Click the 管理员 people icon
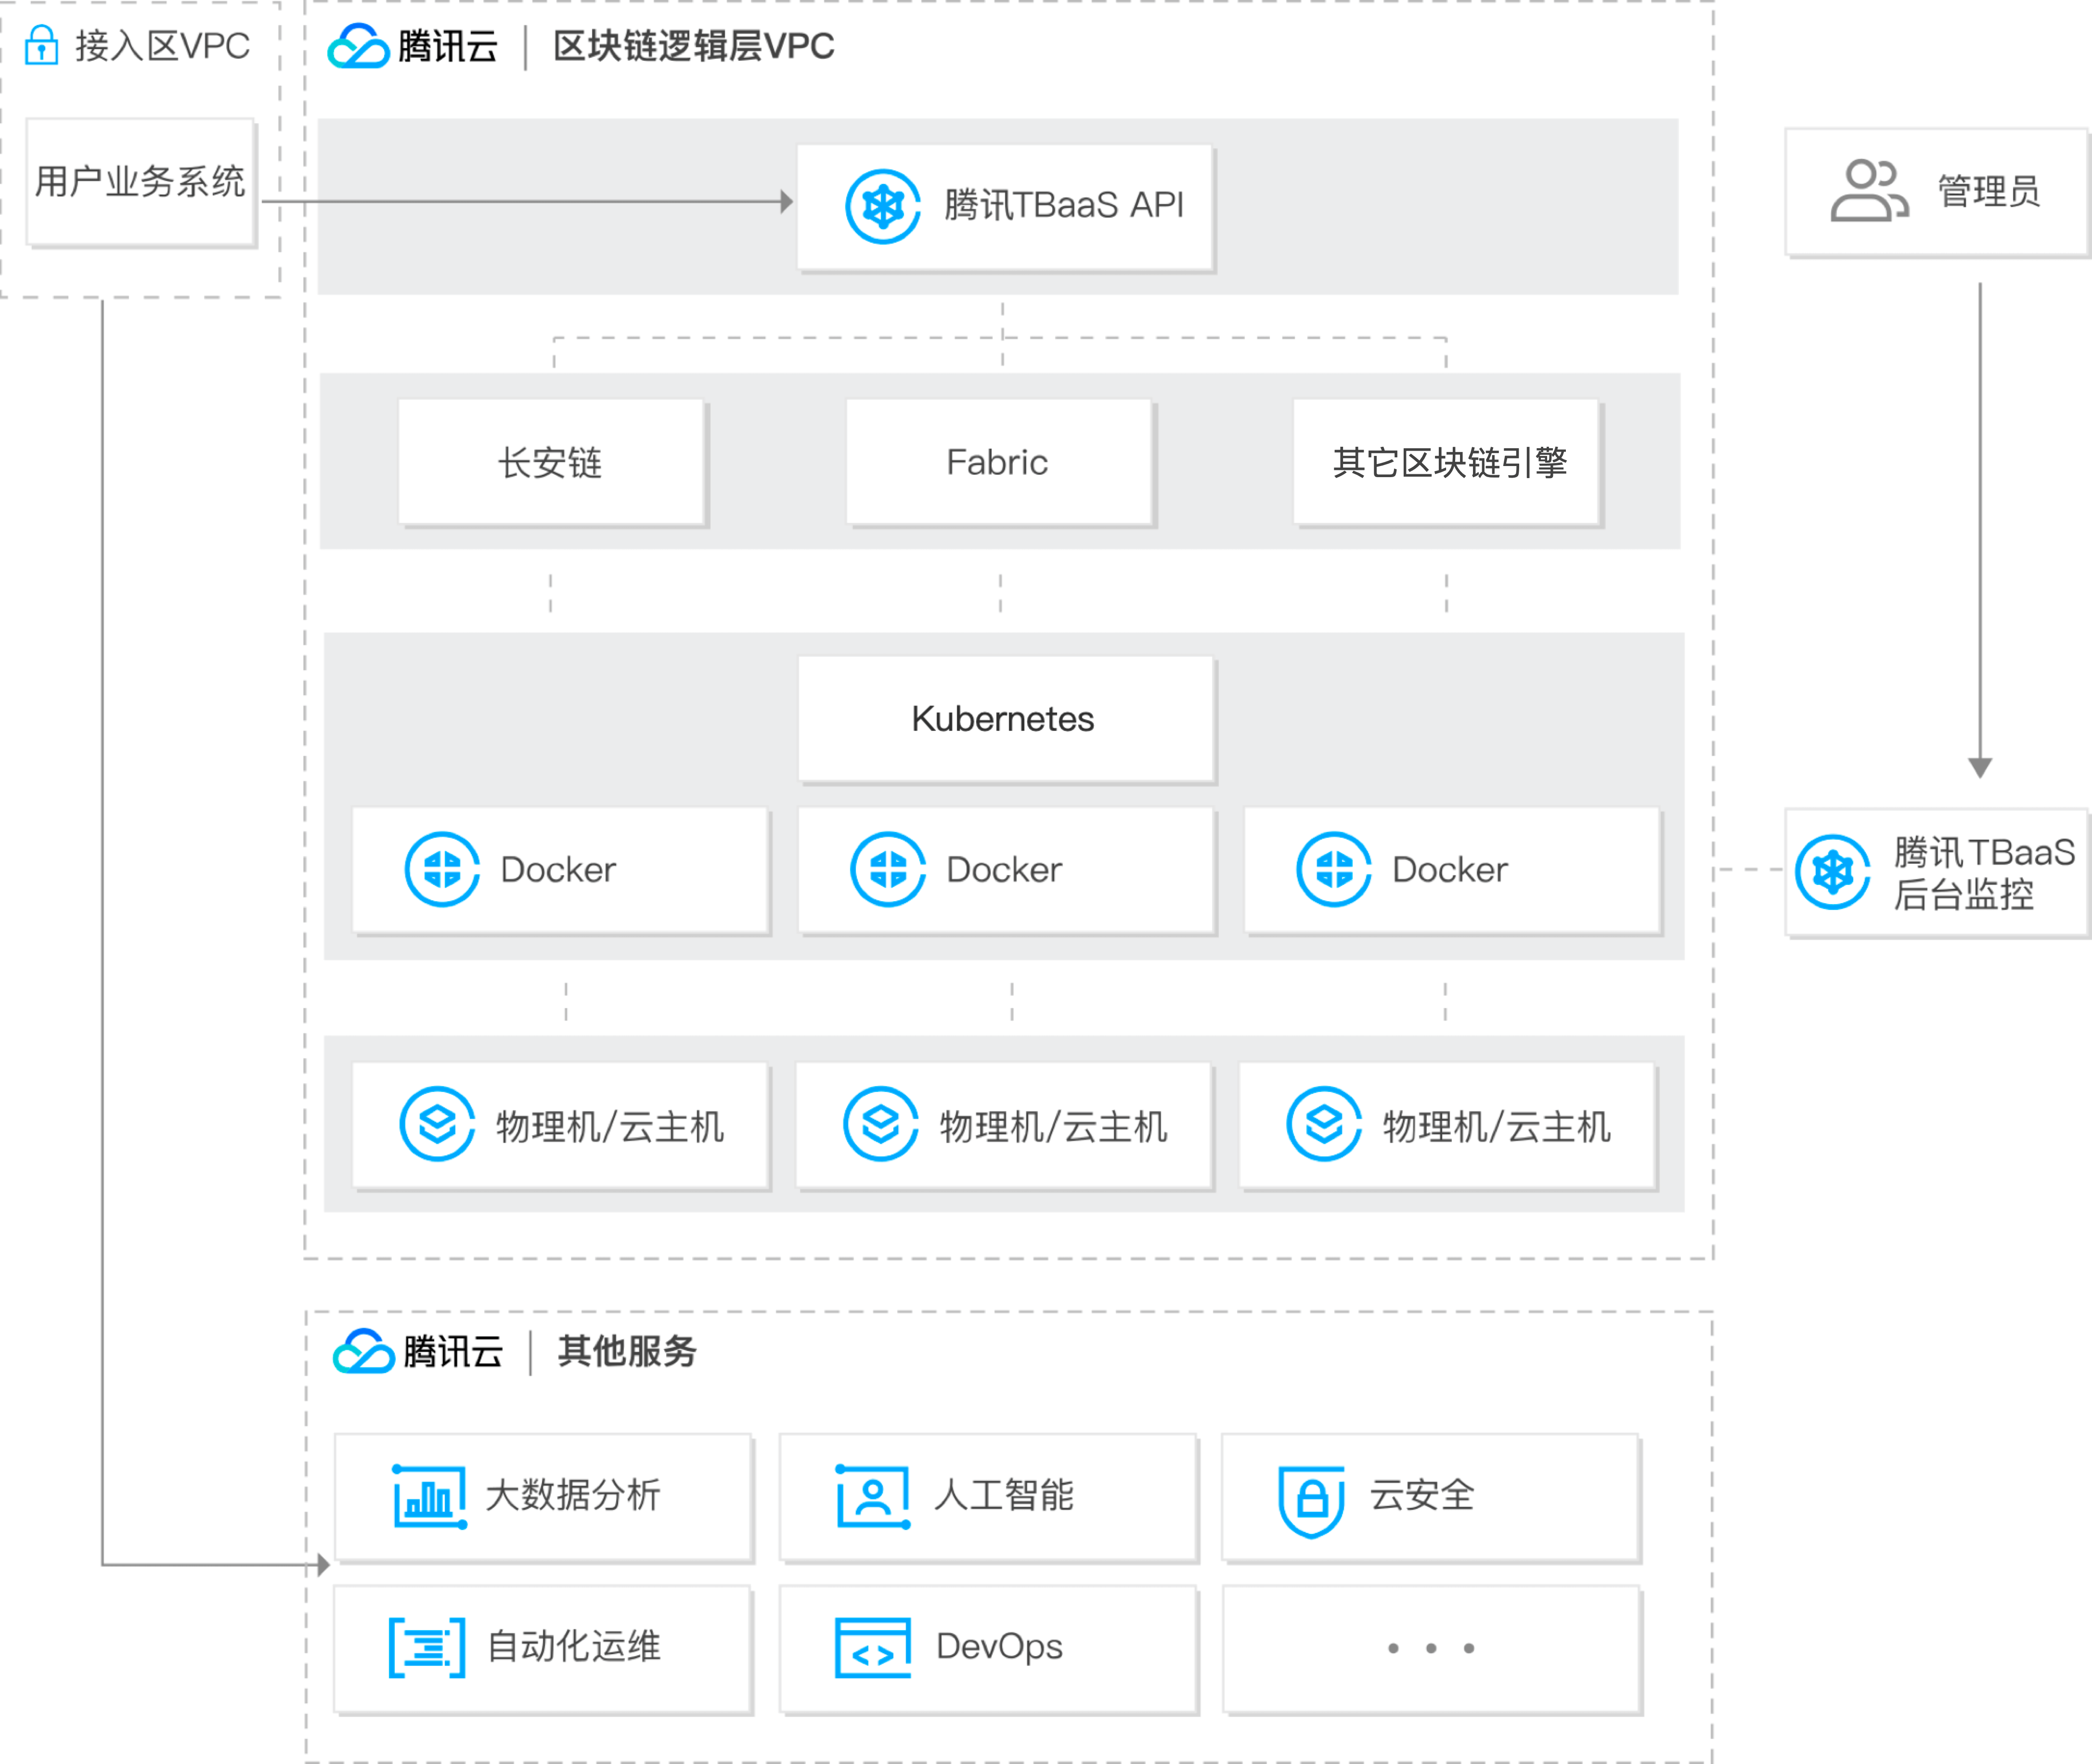The image size is (2092, 1764). (x=1869, y=190)
